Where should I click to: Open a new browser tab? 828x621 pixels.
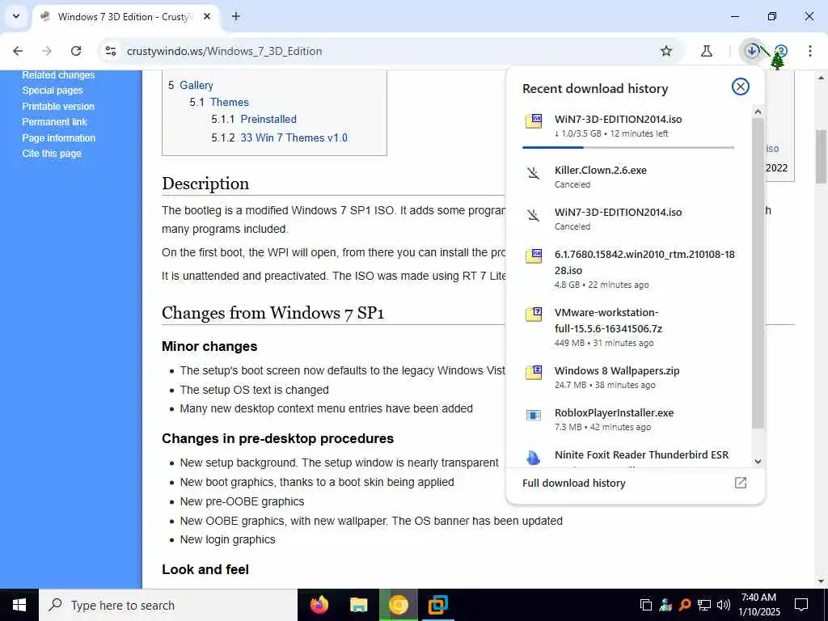pos(236,16)
